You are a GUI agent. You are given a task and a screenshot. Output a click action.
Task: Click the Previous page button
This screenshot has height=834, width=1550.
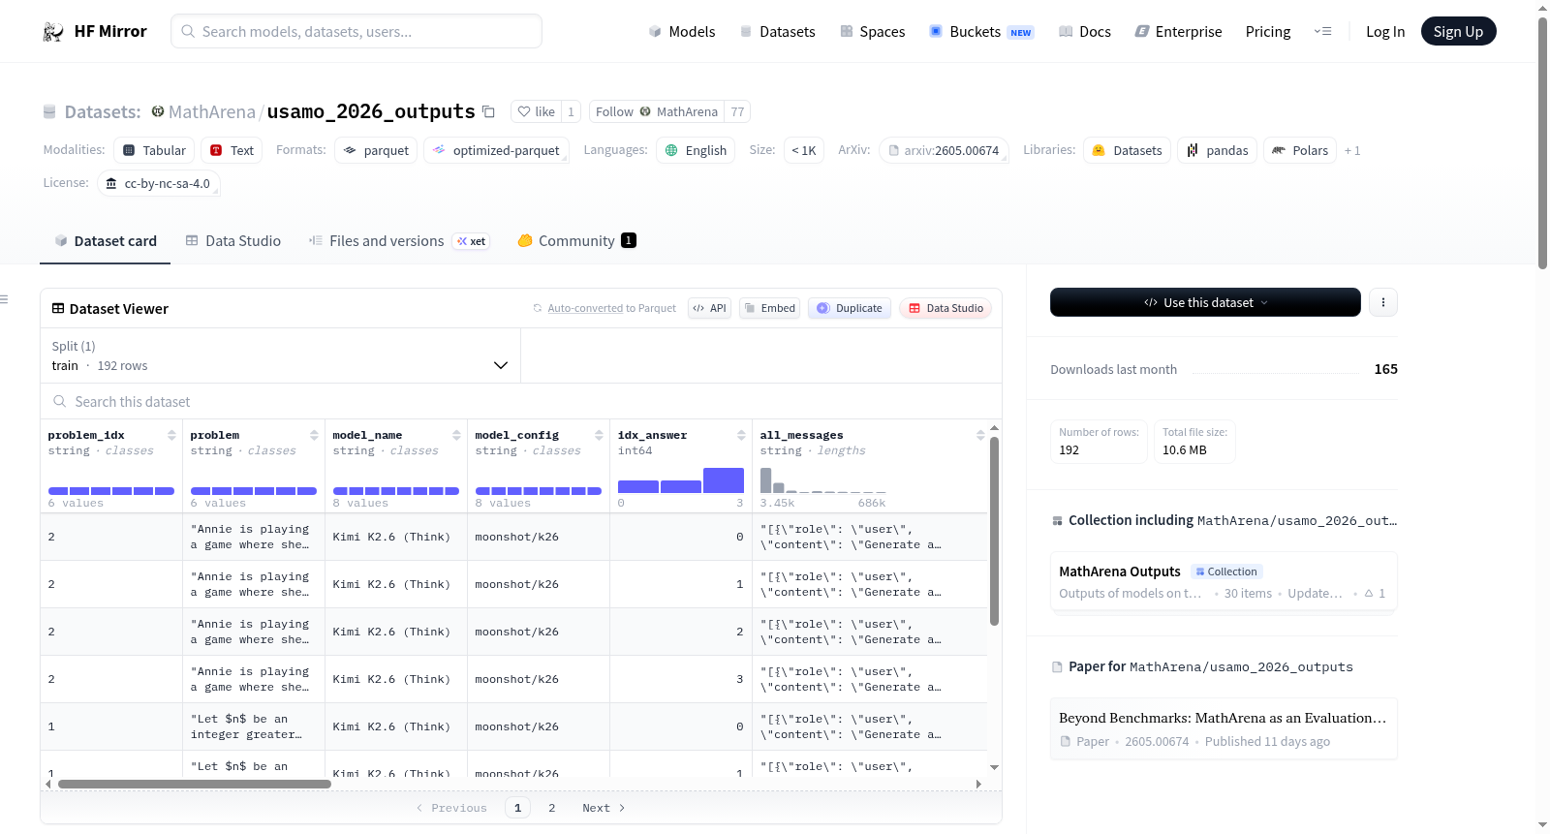451,808
